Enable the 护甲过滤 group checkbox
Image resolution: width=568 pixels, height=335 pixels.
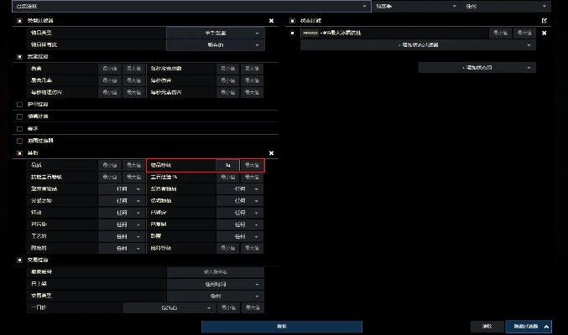point(19,104)
